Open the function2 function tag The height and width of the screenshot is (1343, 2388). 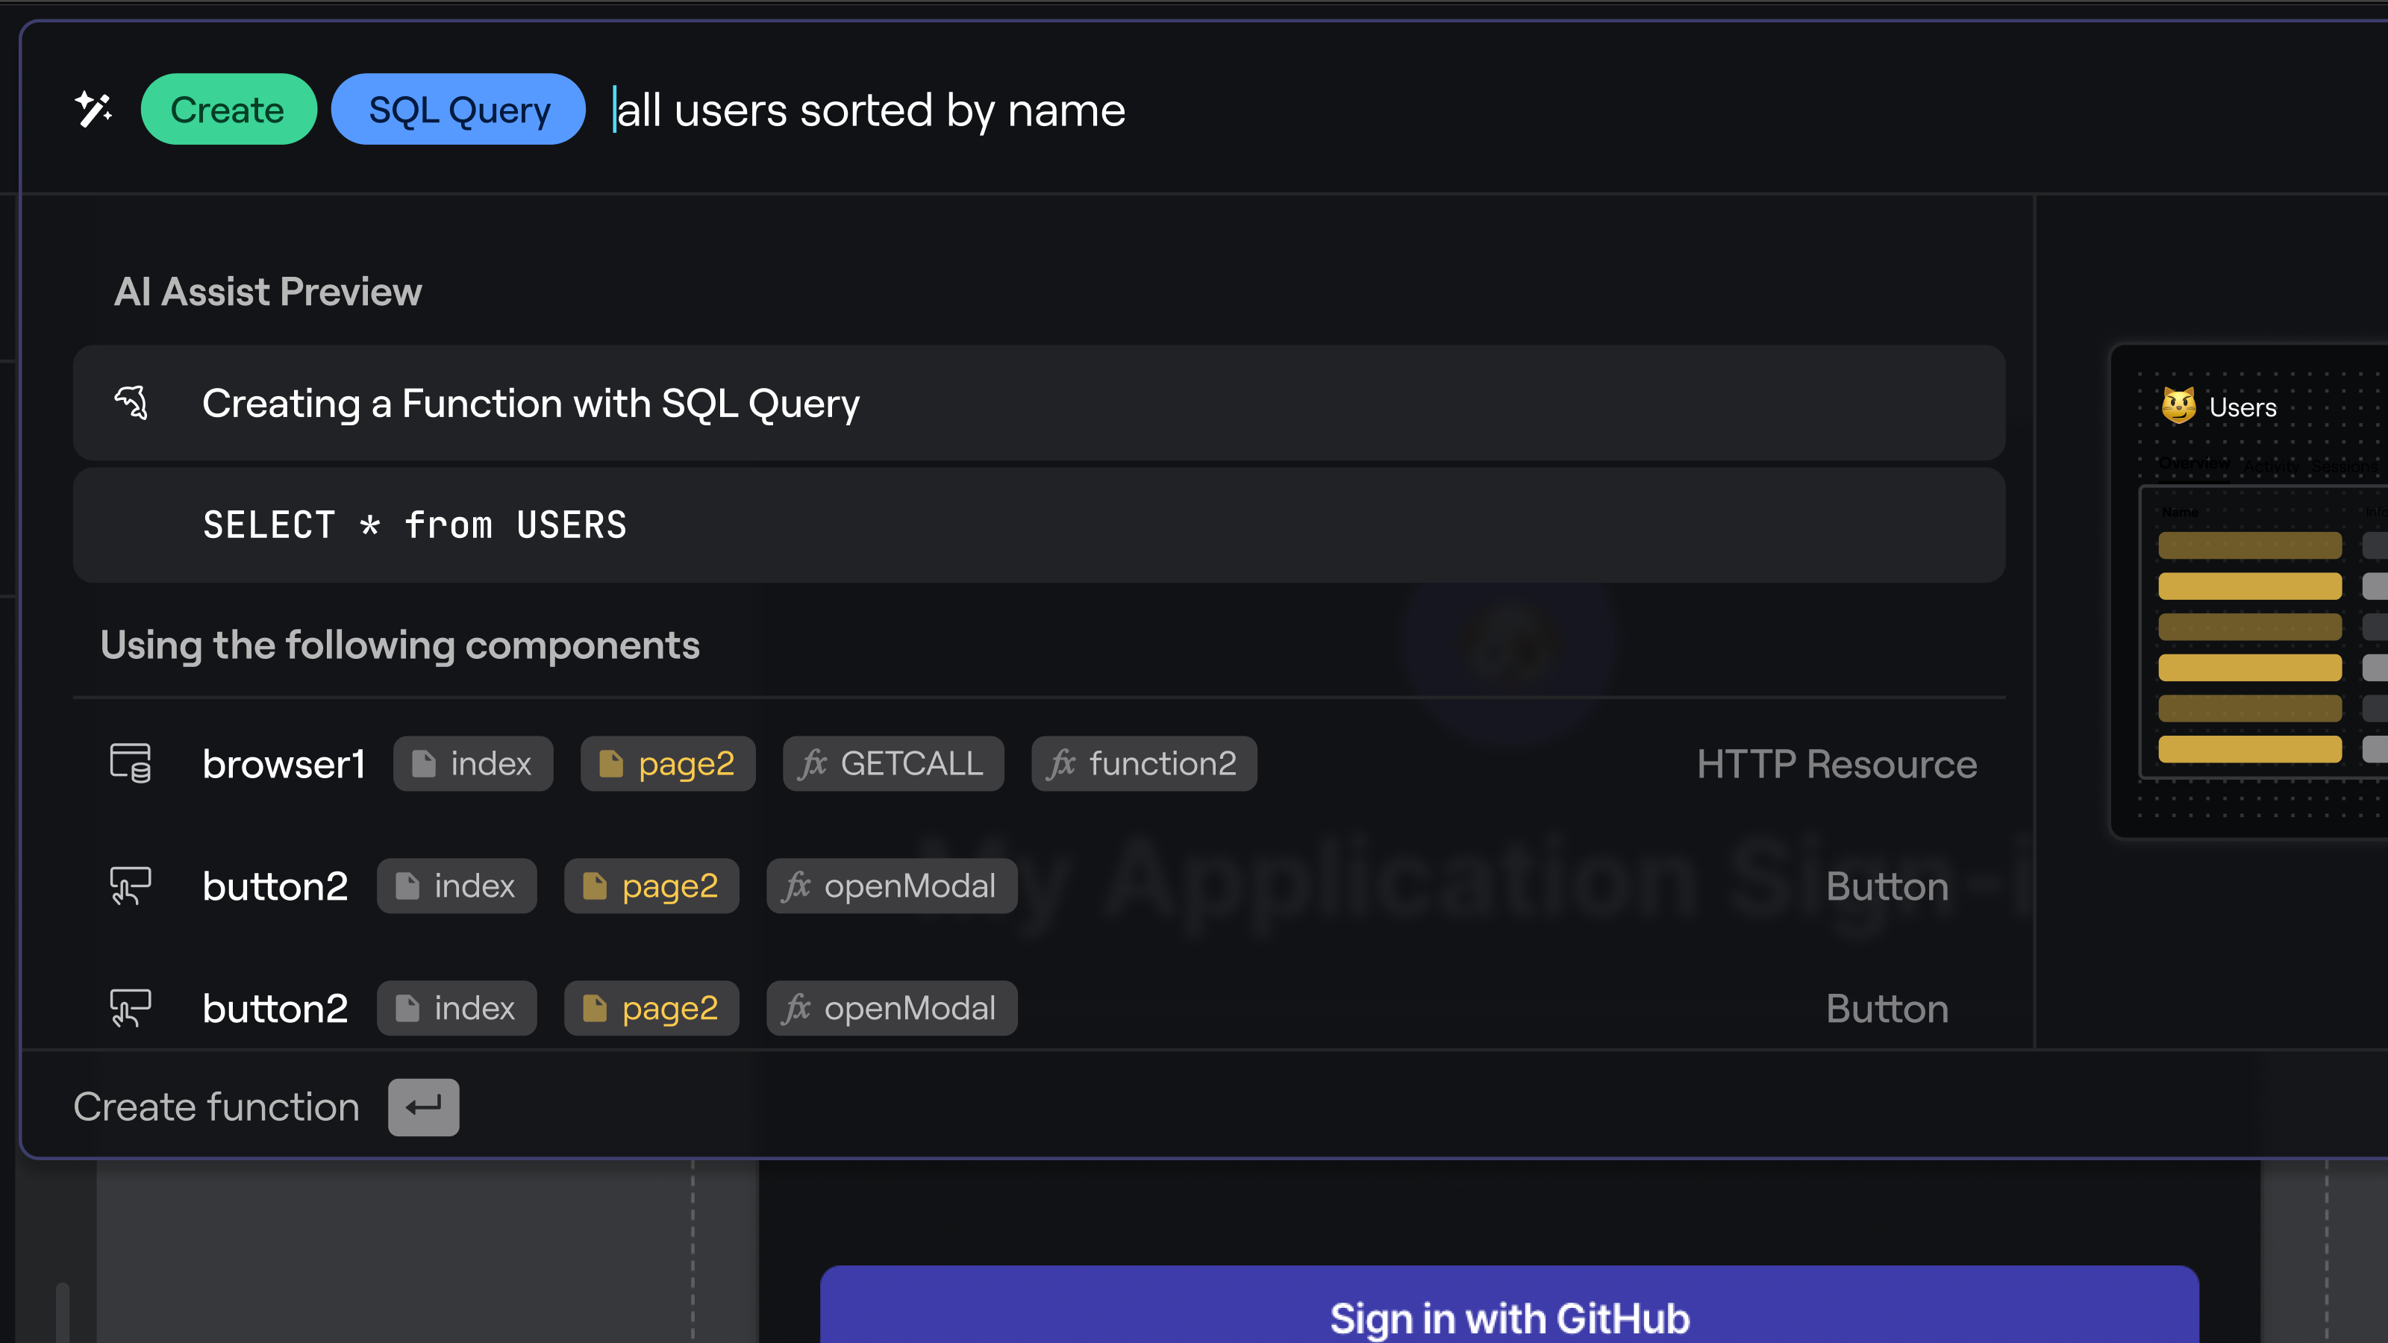[x=1144, y=764]
